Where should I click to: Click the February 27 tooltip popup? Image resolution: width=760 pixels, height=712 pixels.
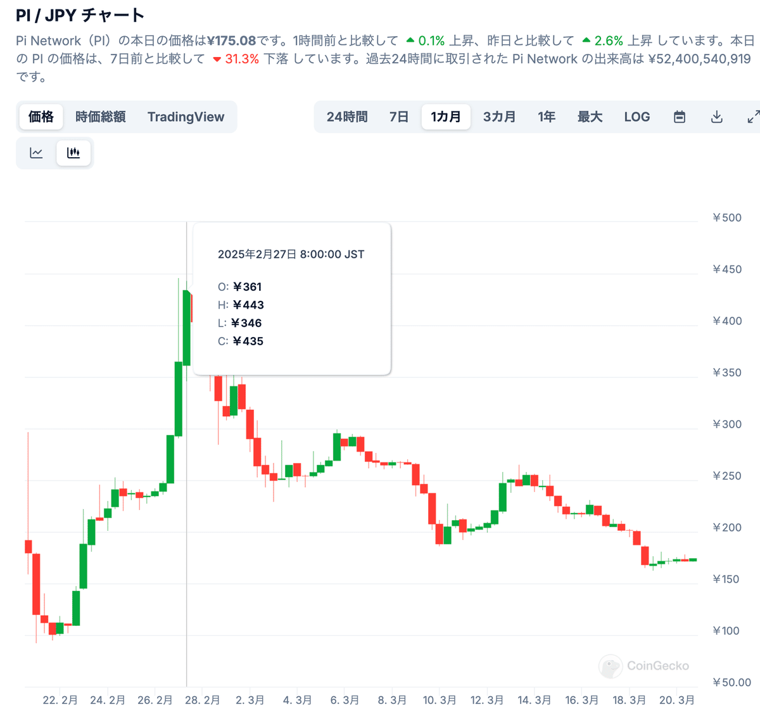click(x=291, y=297)
